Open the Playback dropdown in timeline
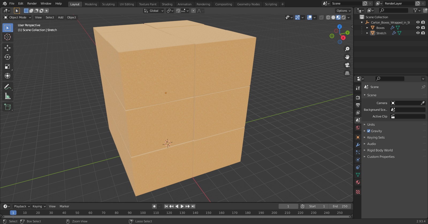This screenshot has height=224, width=428. point(22,206)
